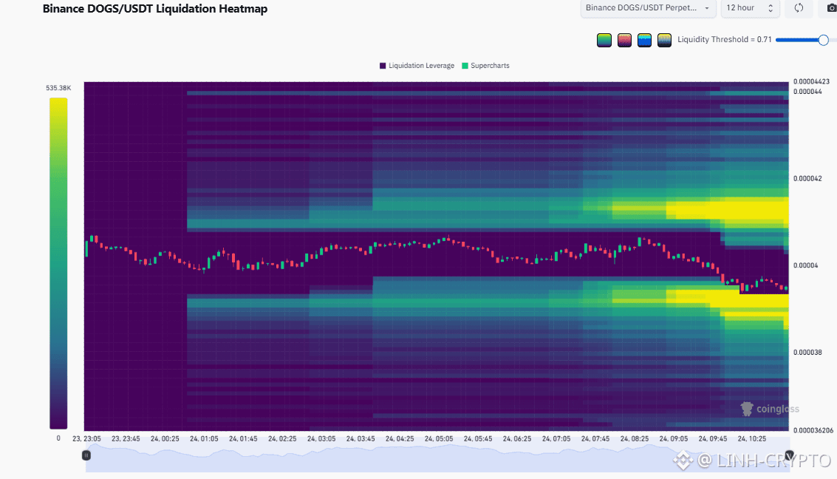Open the 12 hour timeframe selector
837x479 pixels.
pyautogui.click(x=750, y=8)
